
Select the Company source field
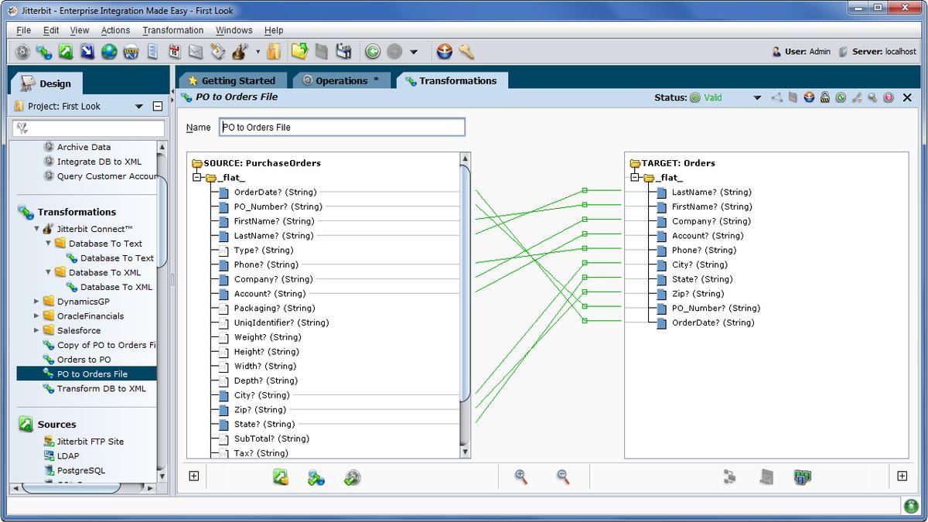click(x=273, y=279)
